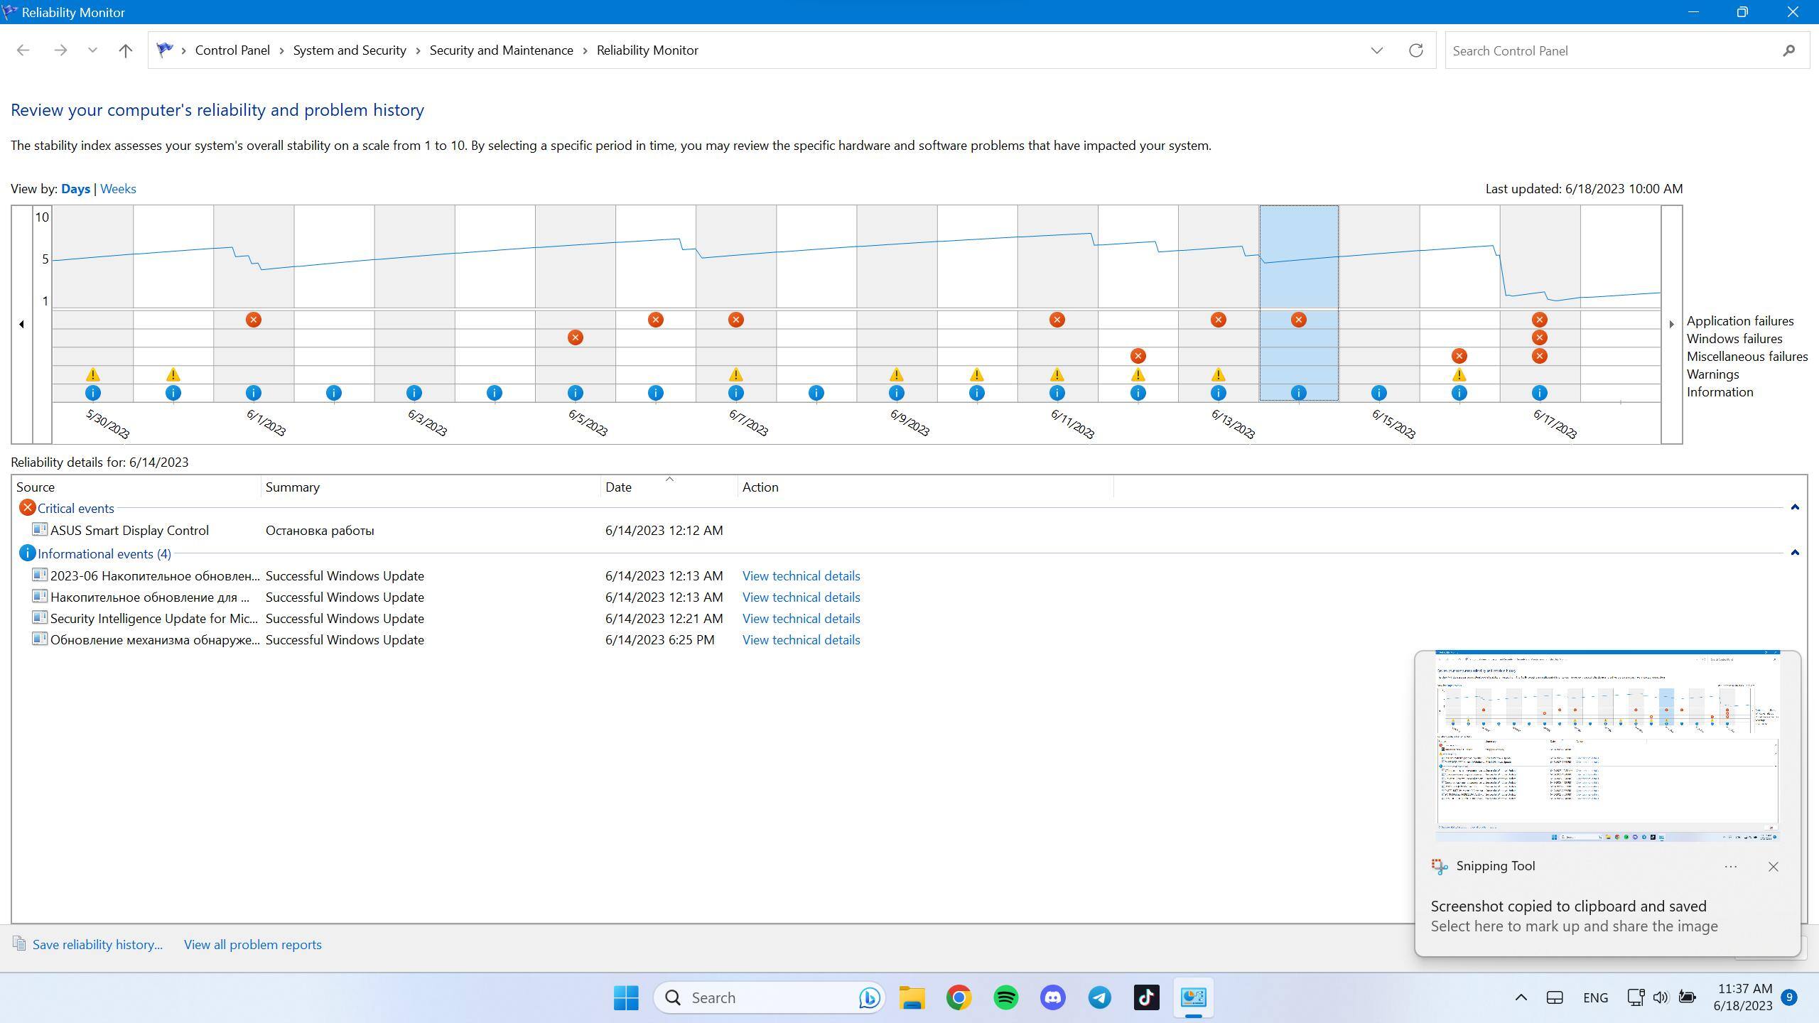
Task: Open View all problem reports
Action: point(252,945)
